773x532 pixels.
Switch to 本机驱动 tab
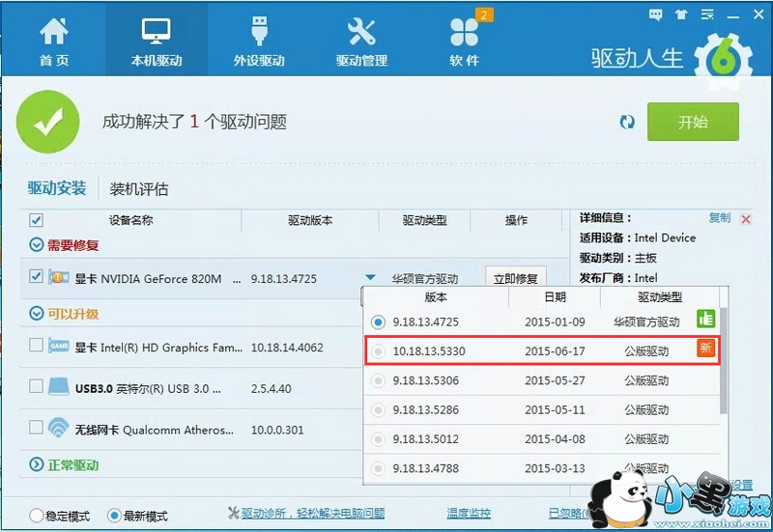[x=157, y=42]
